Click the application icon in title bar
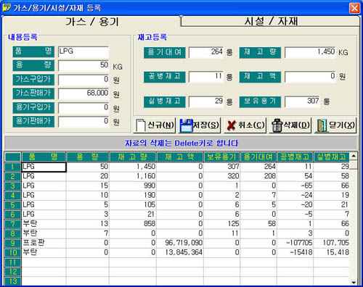This screenshot has height=287, width=363. click(x=7, y=8)
